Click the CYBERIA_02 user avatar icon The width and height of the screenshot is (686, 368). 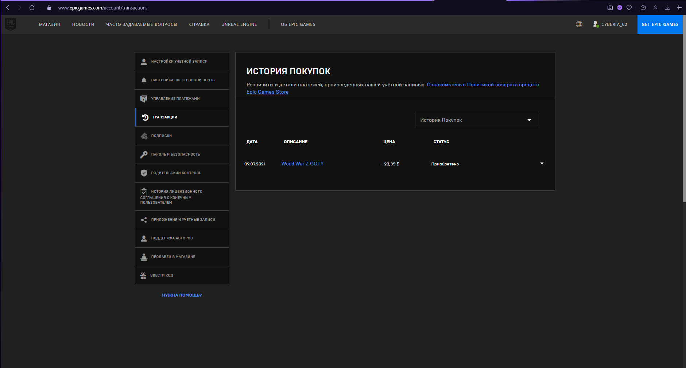(596, 24)
